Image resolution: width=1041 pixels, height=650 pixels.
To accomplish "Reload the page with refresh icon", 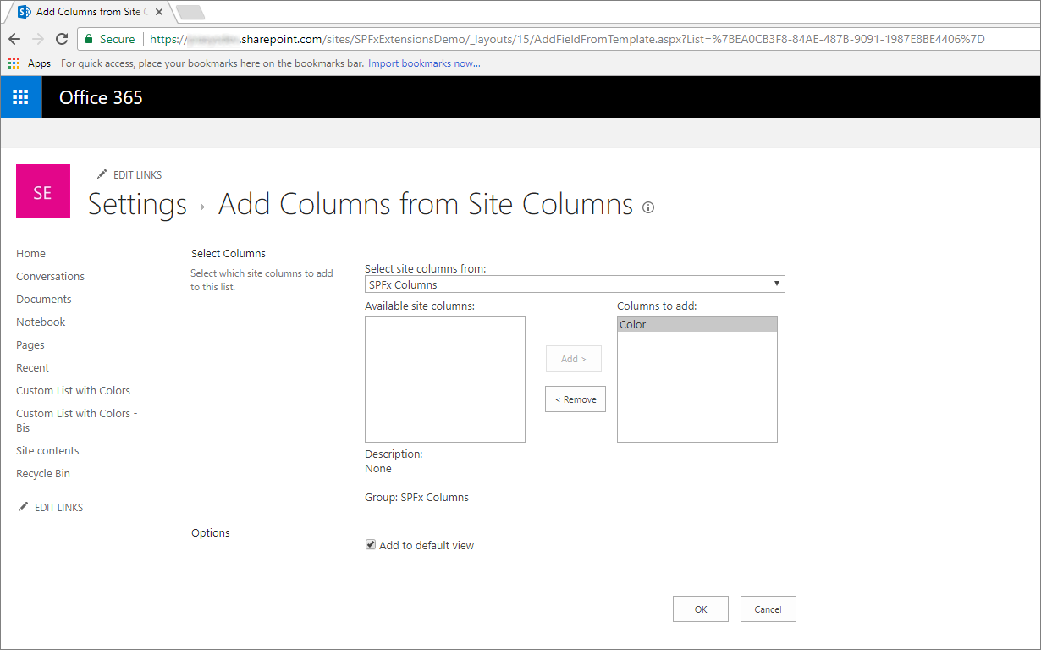I will click(x=62, y=39).
